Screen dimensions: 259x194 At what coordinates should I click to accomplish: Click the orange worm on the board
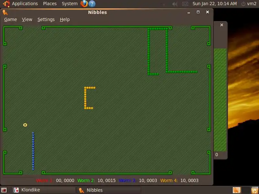pos(85,98)
